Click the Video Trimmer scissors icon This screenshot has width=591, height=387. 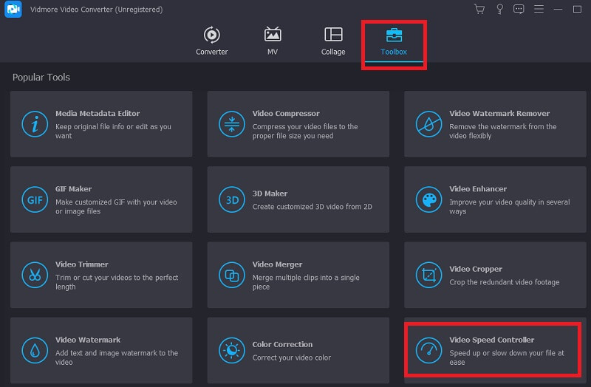tap(35, 275)
